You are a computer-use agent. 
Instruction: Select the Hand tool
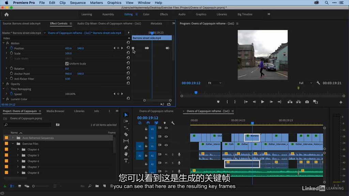click(x=126, y=154)
